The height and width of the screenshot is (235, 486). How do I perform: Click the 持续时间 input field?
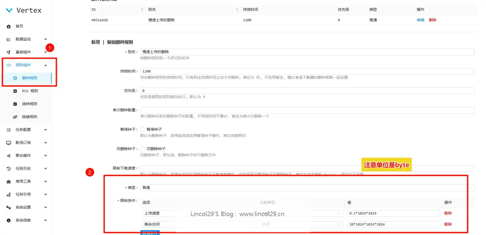(307, 71)
